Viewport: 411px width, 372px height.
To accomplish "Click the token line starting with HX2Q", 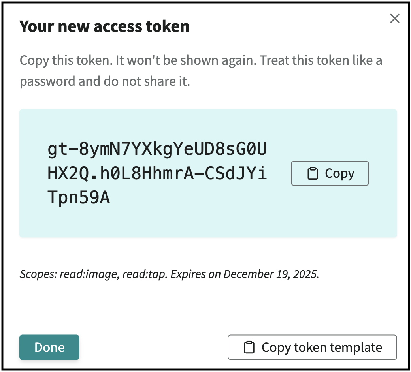I will (x=157, y=174).
